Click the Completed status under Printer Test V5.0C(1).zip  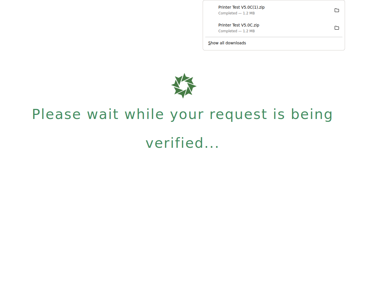(x=228, y=13)
